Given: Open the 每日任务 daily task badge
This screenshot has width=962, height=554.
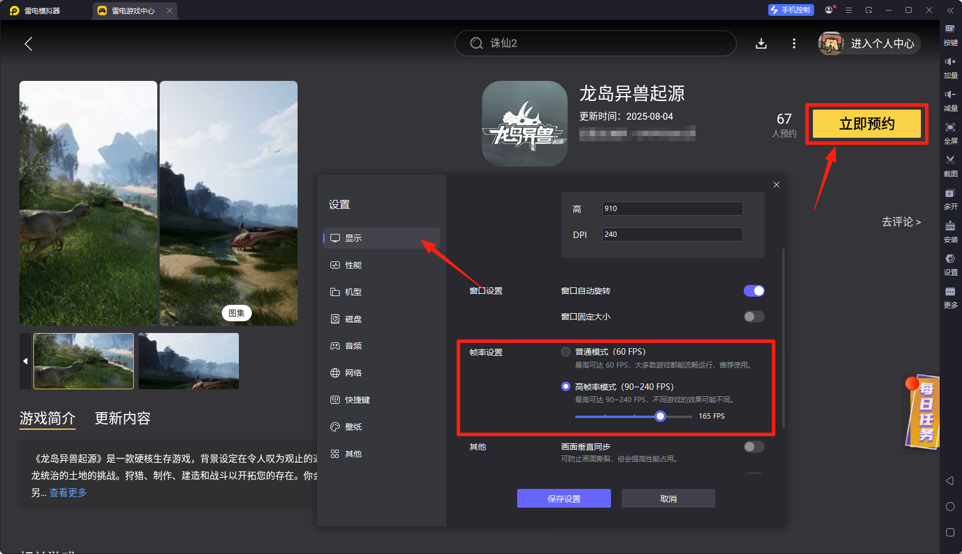Looking at the screenshot, I should (923, 412).
